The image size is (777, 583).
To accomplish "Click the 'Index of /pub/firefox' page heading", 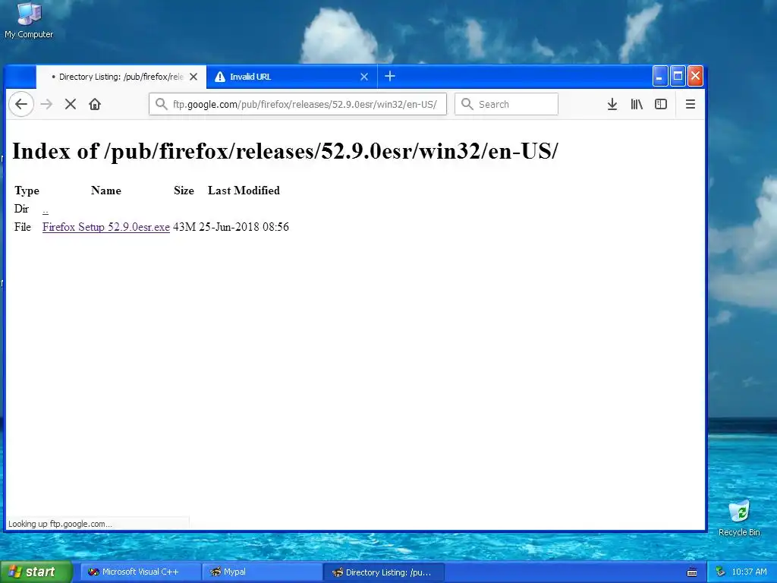I will pos(285,151).
